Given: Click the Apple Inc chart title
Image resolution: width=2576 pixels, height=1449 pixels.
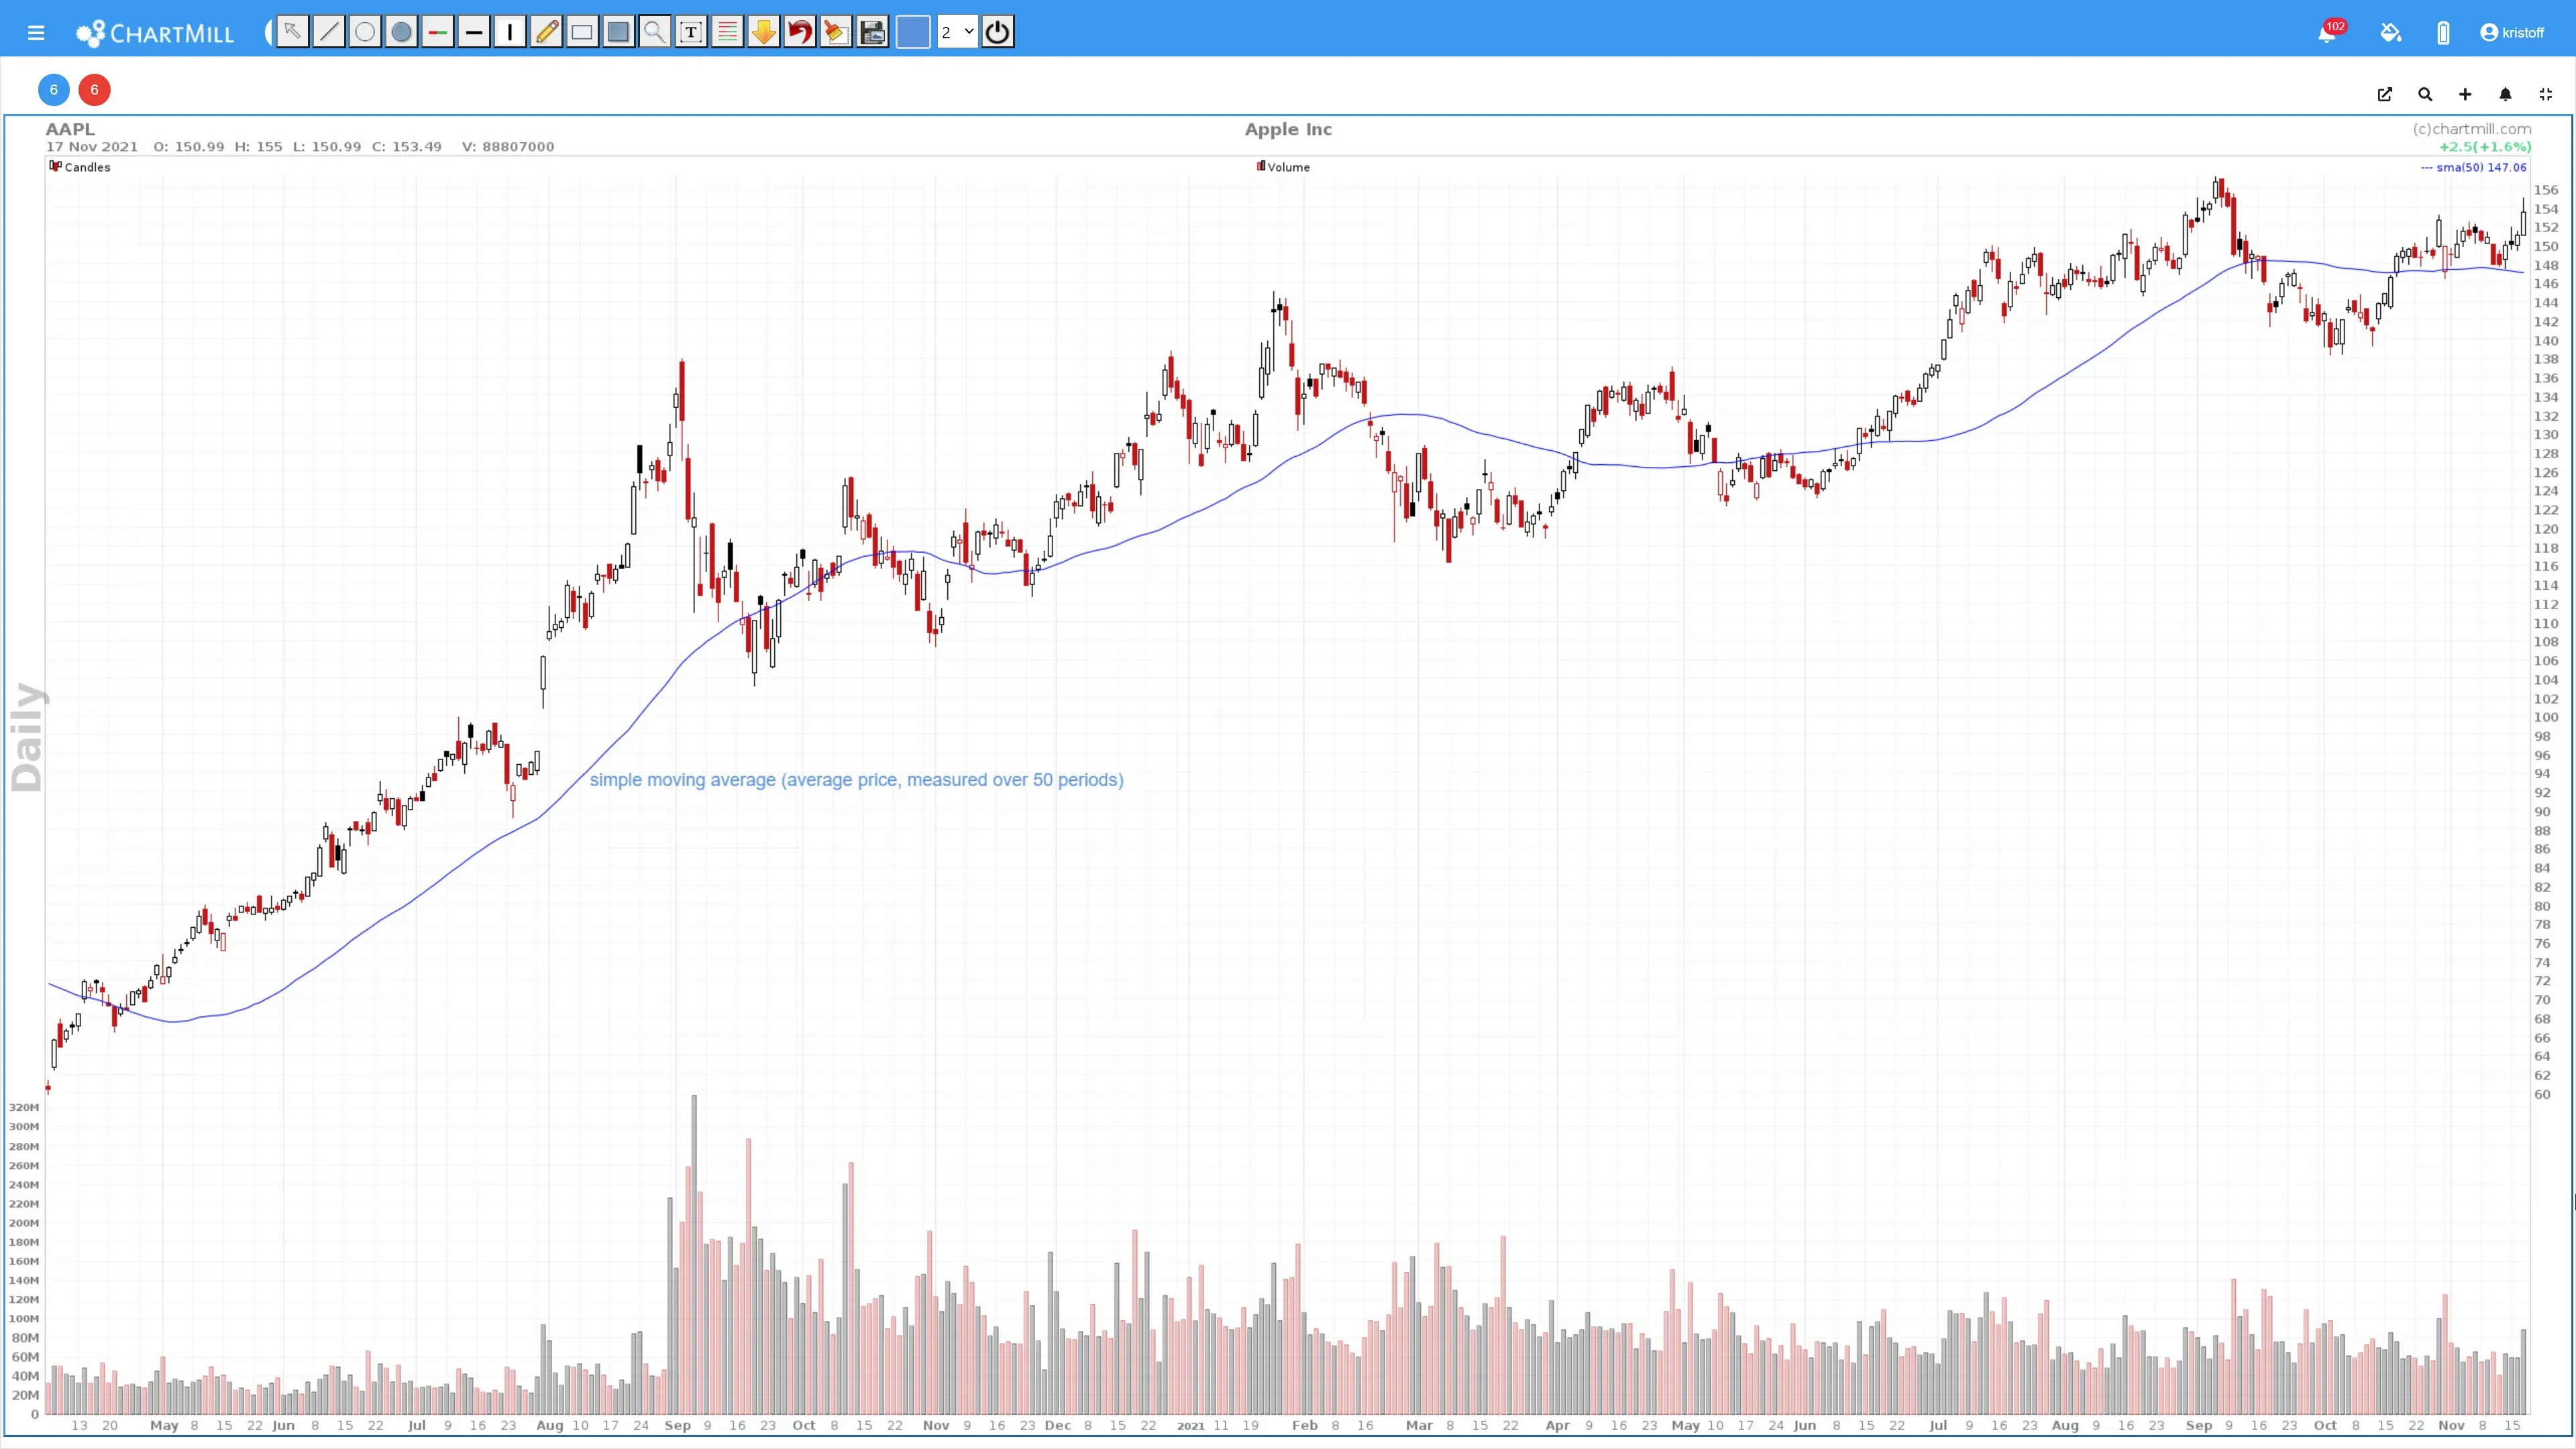Looking at the screenshot, I should [1288, 129].
